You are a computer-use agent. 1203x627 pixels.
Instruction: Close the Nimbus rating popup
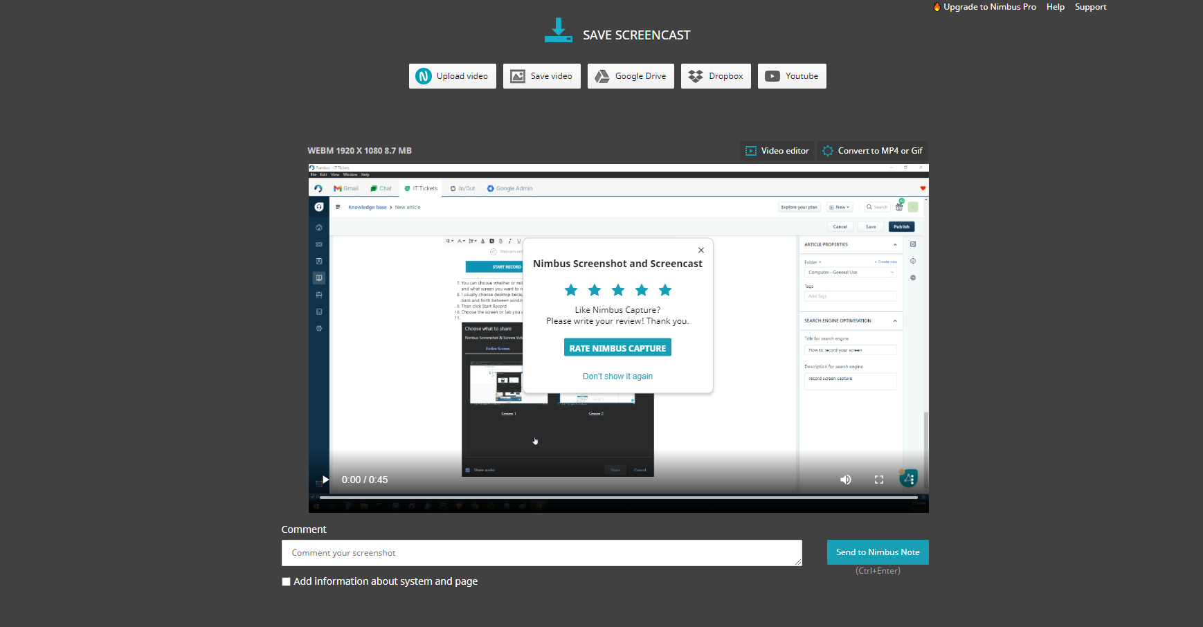tap(701, 251)
